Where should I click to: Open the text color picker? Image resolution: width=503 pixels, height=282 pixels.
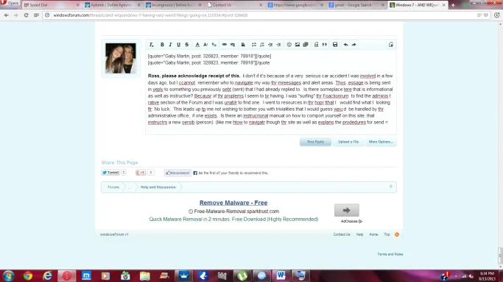(x=197, y=45)
